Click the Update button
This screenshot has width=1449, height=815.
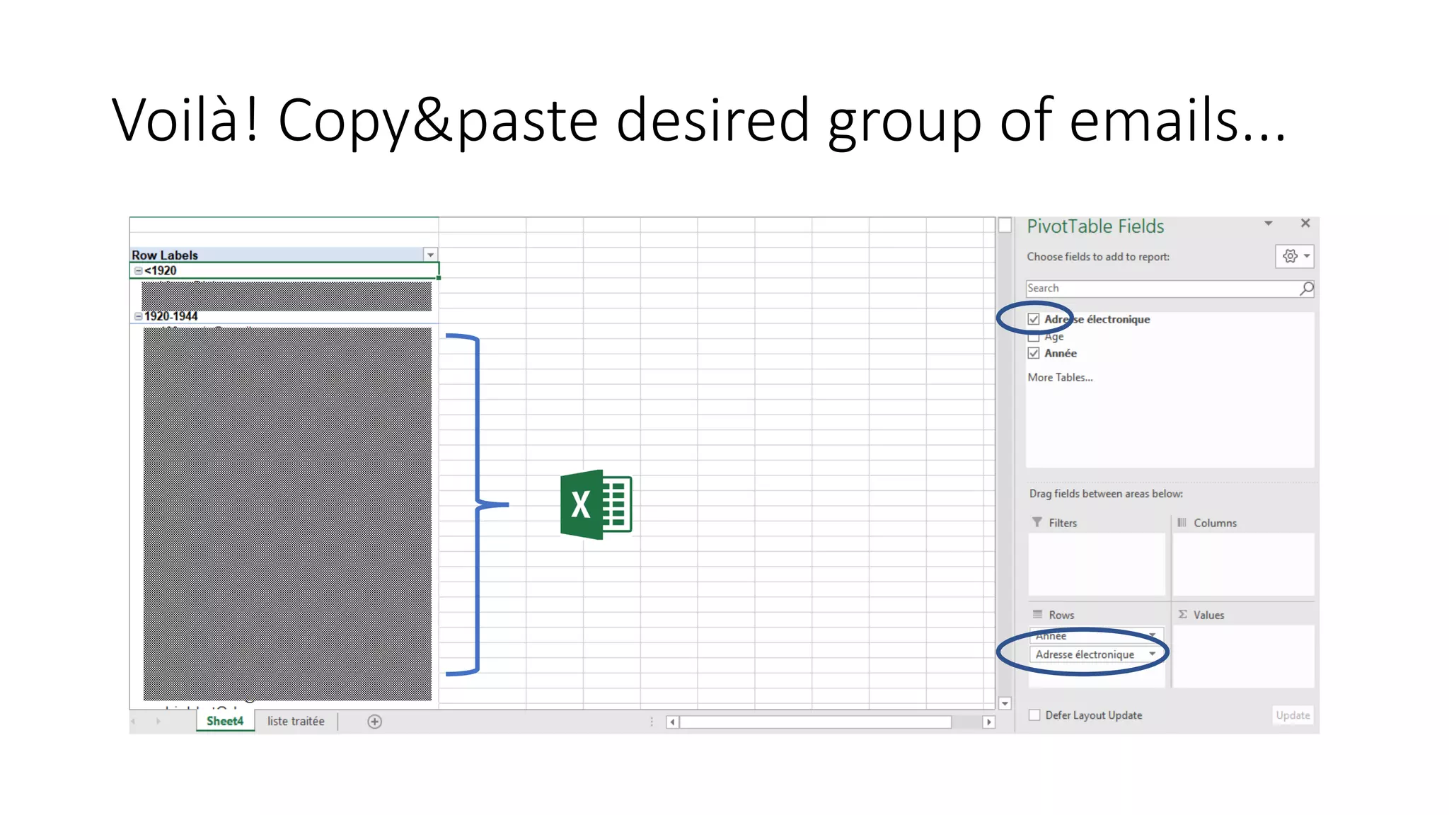(1293, 715)
